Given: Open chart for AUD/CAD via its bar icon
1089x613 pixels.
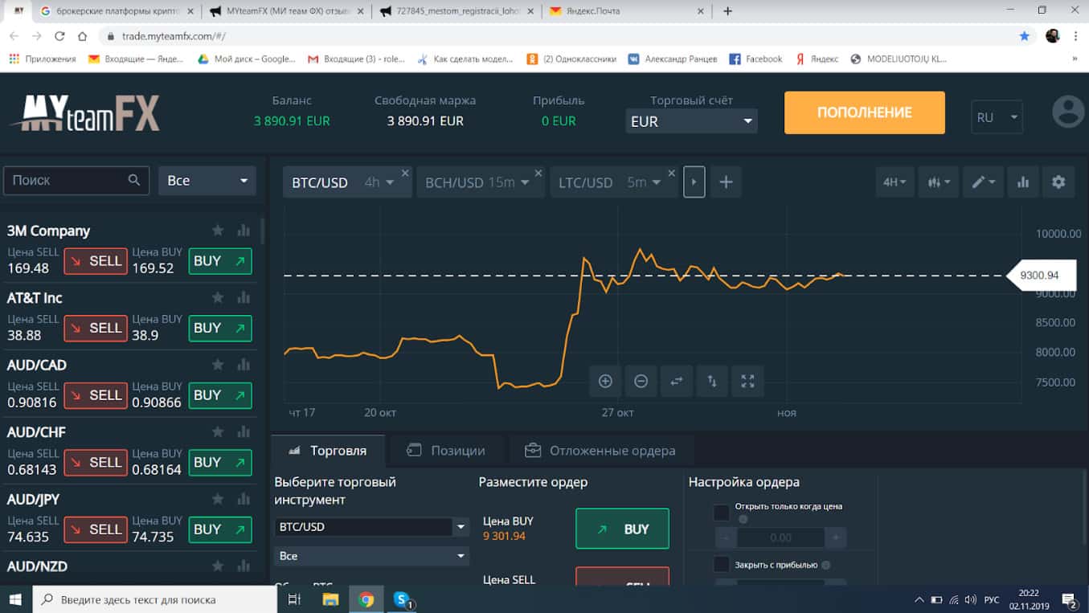Looking at the screenshot, I should pos(244,365).
